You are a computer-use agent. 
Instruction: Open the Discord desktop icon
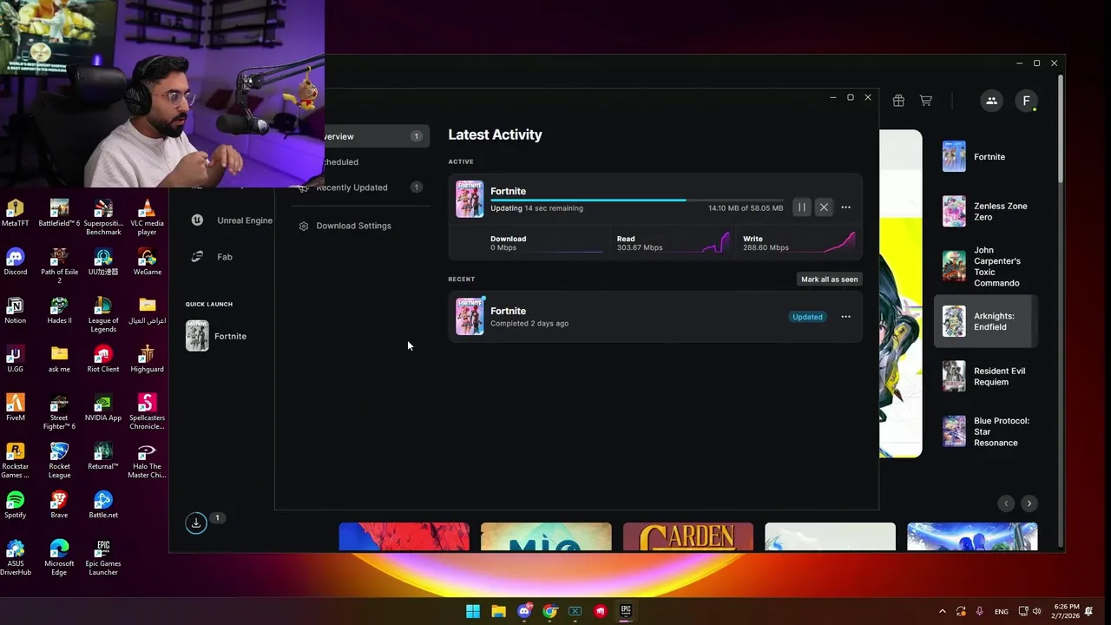coord(15,261)
